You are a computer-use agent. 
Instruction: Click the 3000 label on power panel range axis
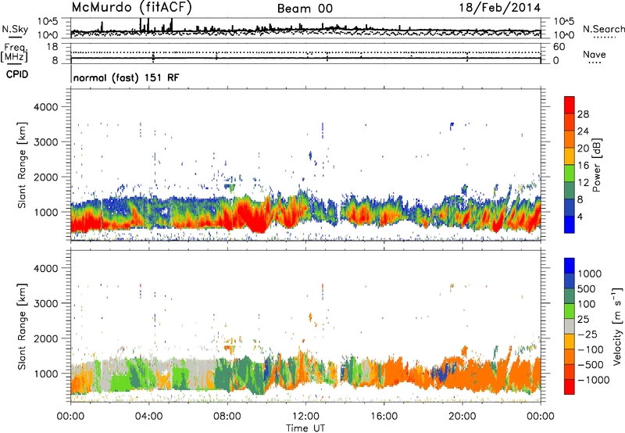(x=45, y=142)
